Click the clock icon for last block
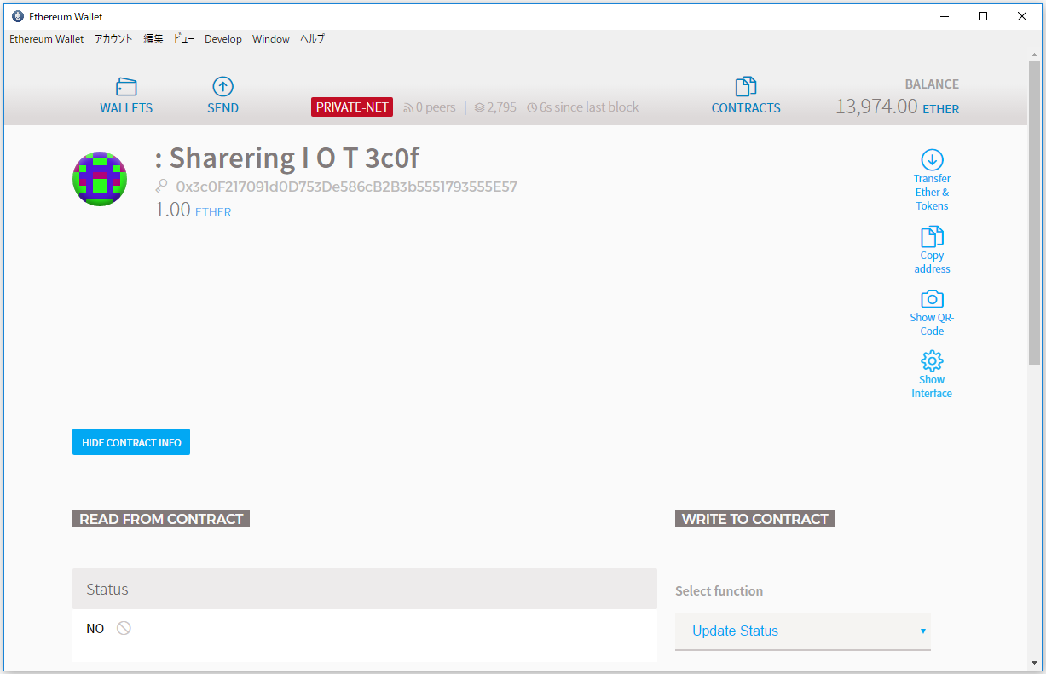The image size is (1046, 674). 532,108
